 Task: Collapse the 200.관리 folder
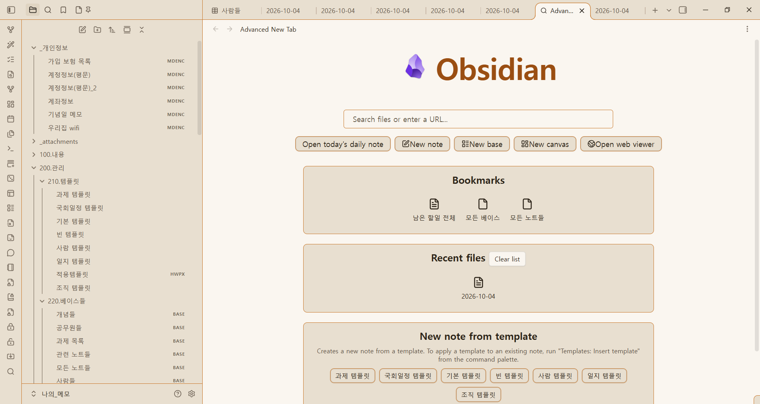click(x=34, y=168)
